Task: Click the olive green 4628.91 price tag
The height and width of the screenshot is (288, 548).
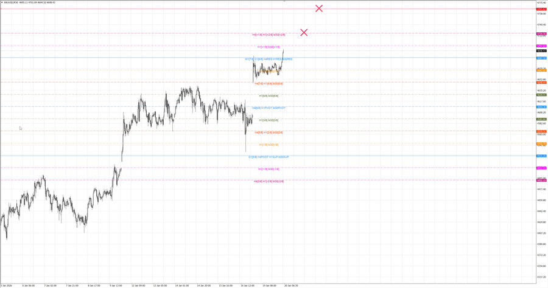Action: (x=541, y=95)
